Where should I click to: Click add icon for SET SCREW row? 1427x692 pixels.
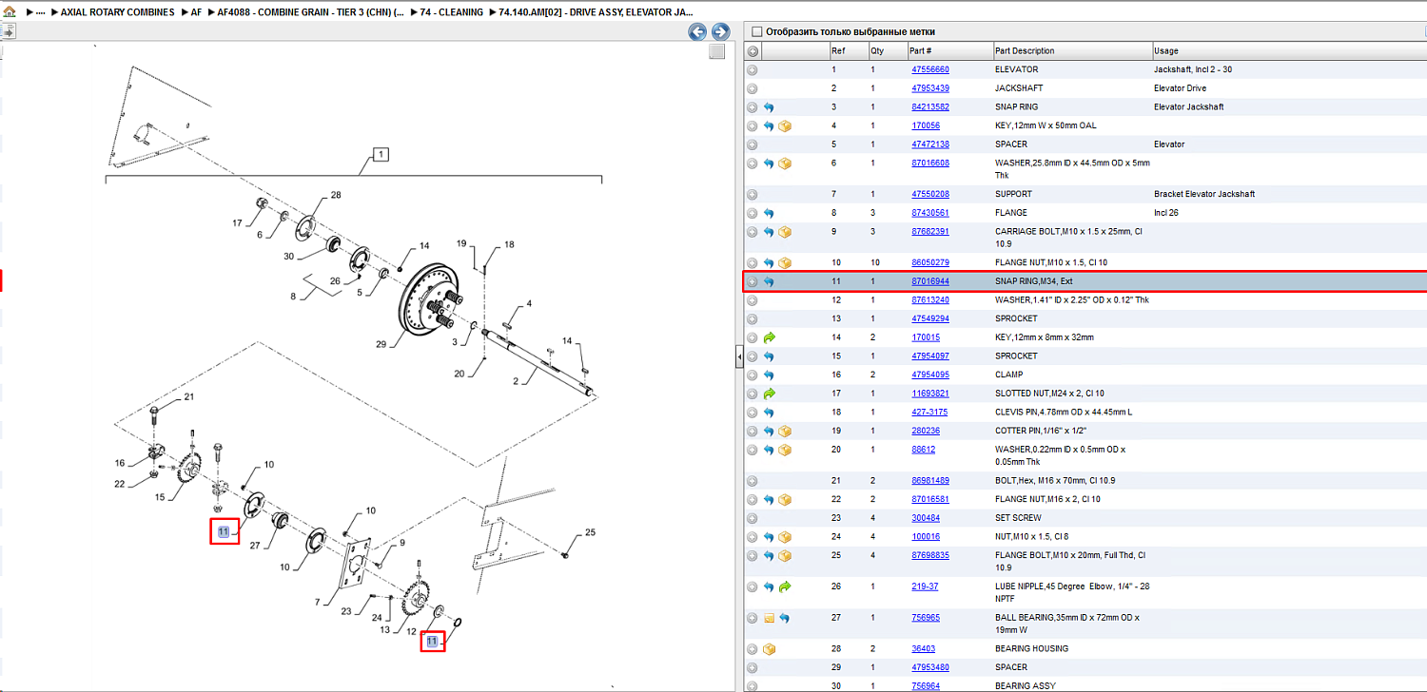point(753,518)
